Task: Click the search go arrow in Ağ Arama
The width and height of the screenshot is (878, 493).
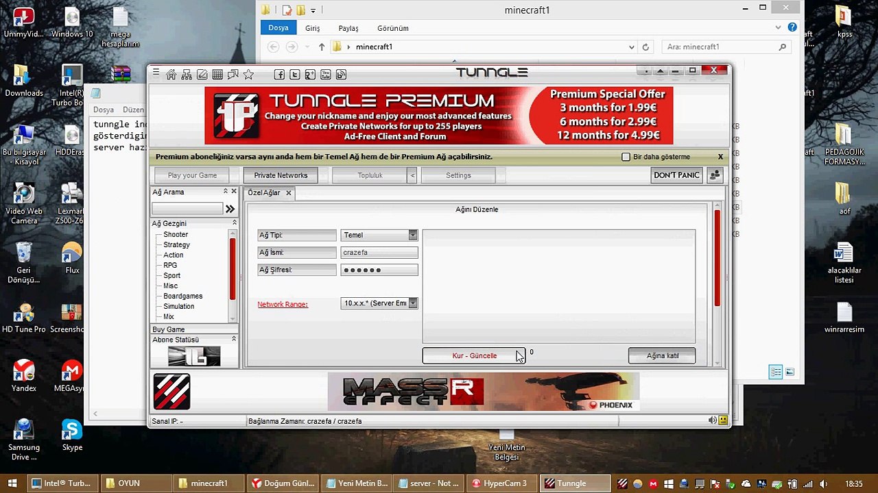Action: point(230,209)
